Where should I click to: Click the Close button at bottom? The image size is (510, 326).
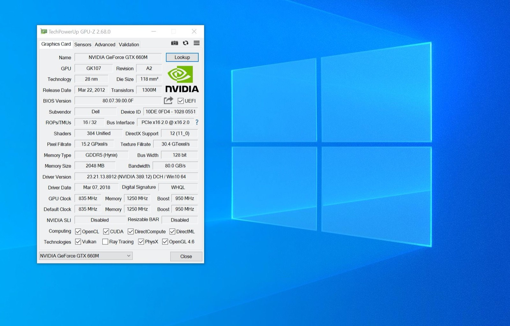pos(186,257)
